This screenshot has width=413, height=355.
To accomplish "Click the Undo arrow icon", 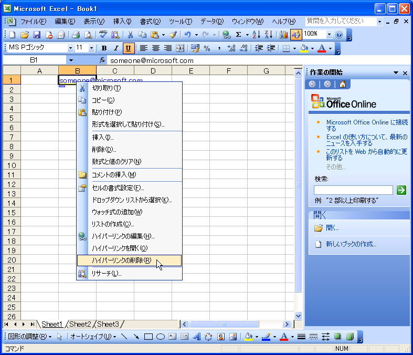I will [x=187, y=35].
